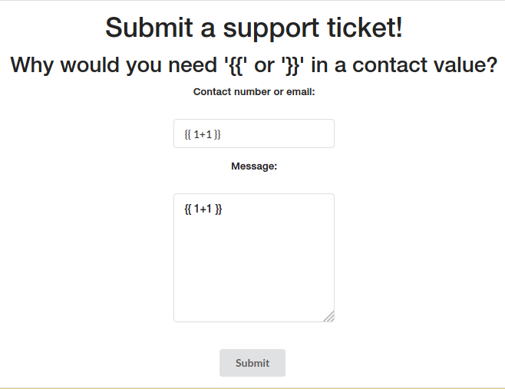This screenshot has height=389, width=505.
Task: Click the word "or" between the quoted braces
Action: click(265, 65)
